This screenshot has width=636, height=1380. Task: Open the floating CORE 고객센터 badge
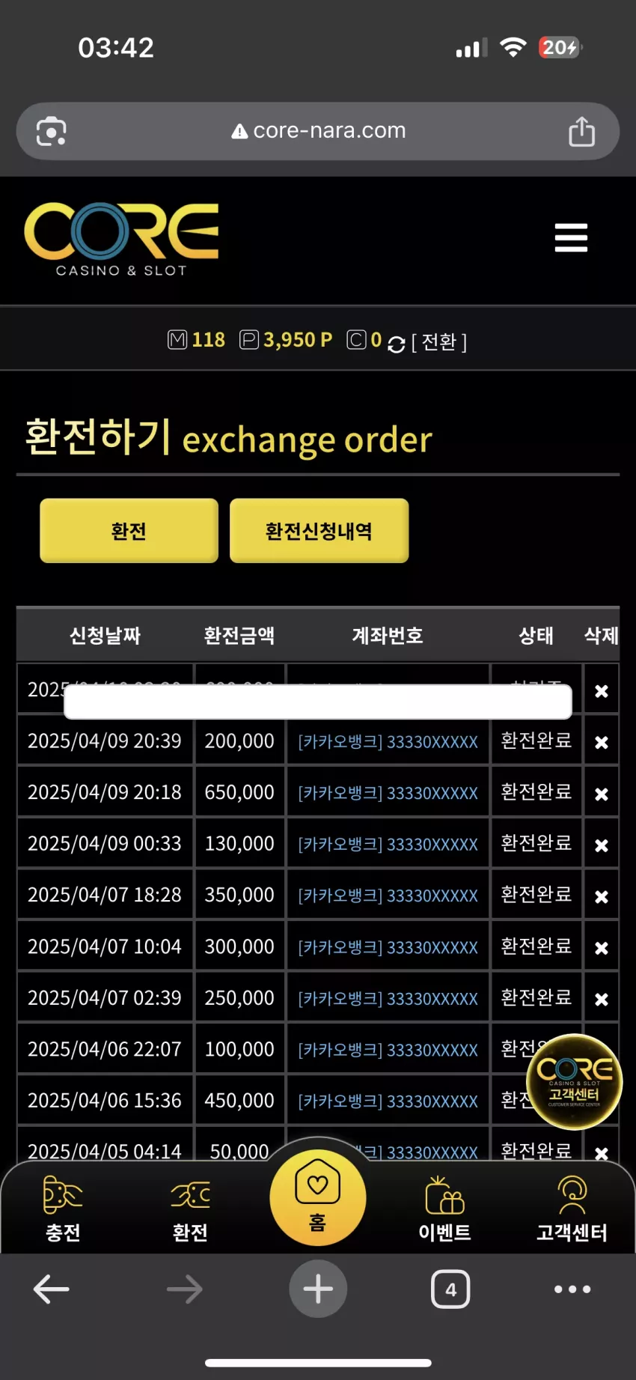[x=575, y=1081]
